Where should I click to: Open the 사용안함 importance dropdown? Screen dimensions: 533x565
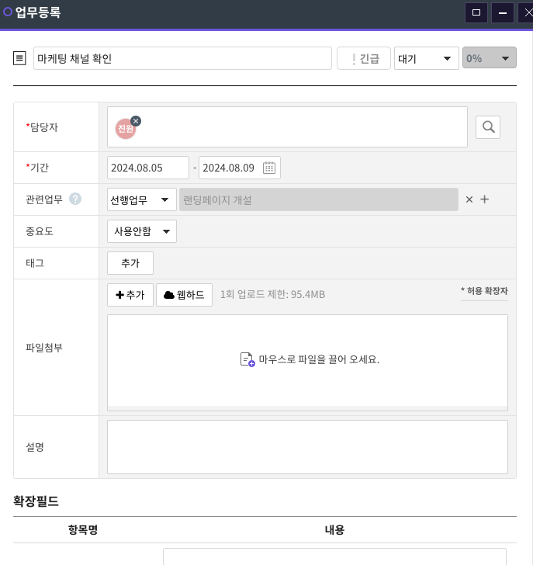tap(142, 231)
